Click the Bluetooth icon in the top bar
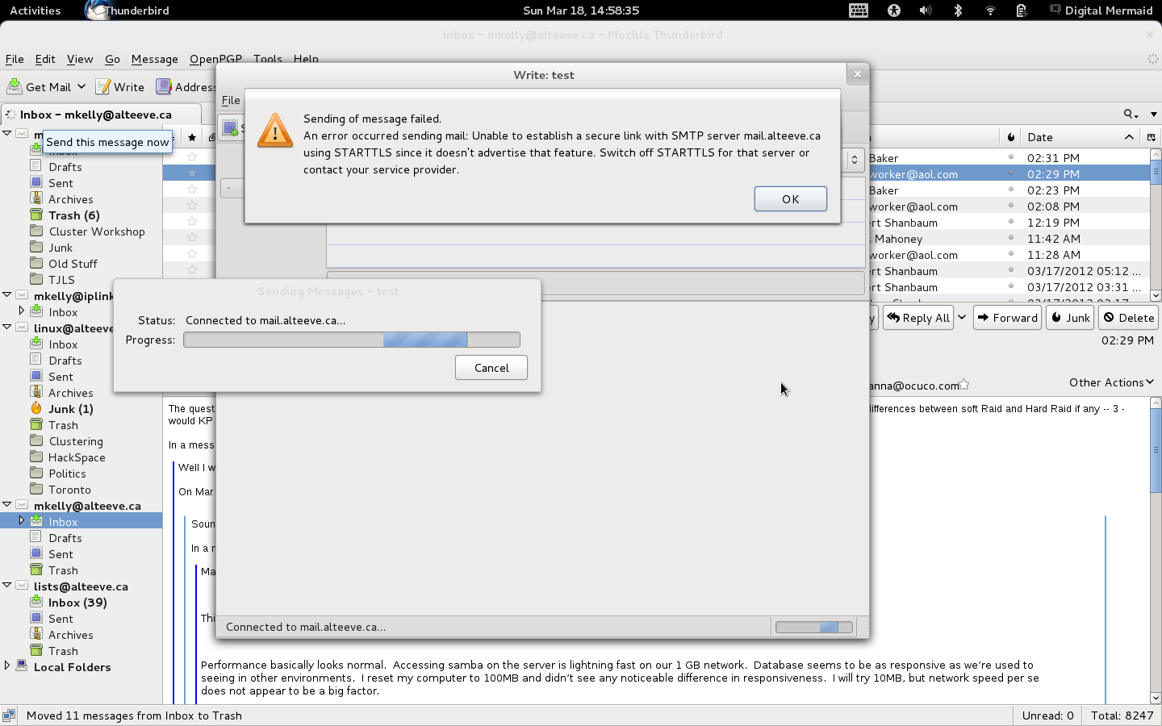Image resolution: width=1162 pixels, height=726 pixels. pos(958,10)
